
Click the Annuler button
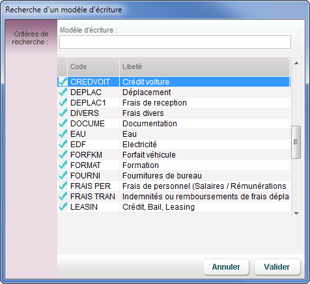click(226, 267)
